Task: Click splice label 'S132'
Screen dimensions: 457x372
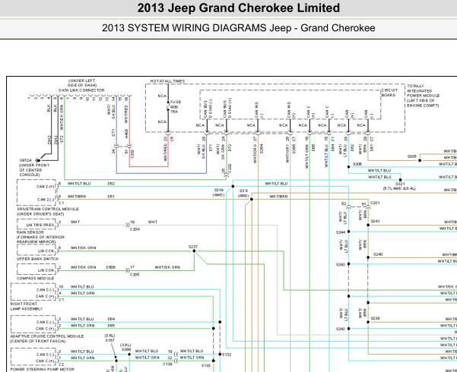Action: pyautogui.click(x=227, y=355)
